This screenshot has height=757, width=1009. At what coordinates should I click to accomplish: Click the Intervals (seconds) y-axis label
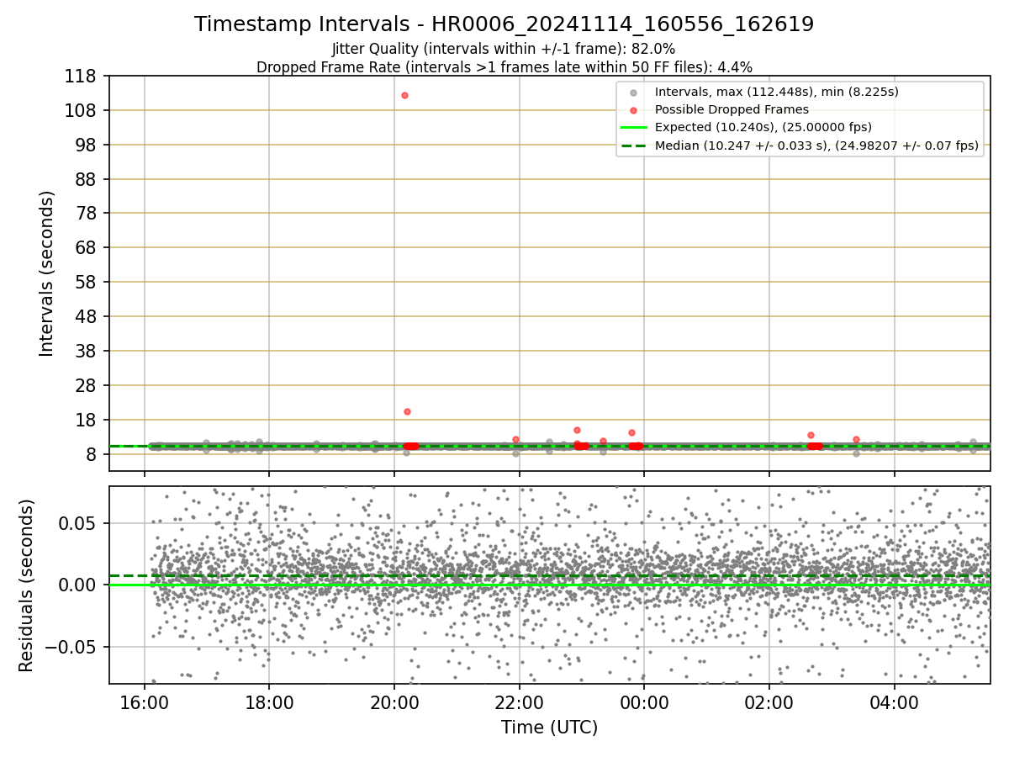pyautogui.click(x=47, y=273)
